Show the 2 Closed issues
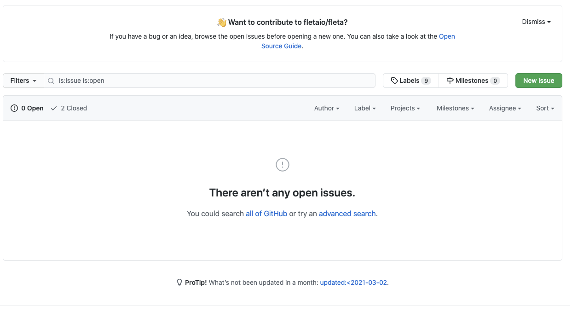 pyautogui.click(x=69, y=108)
